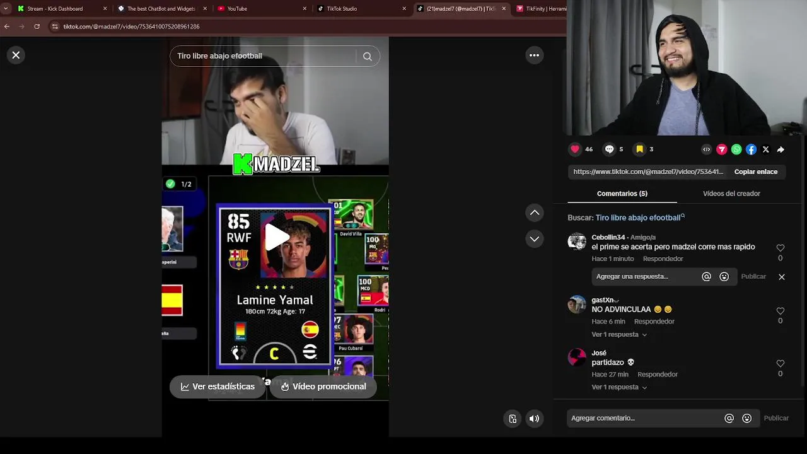807x454 pixels.
Task: Click the tiktok.com address bar URL
Action: click(131, 26)
